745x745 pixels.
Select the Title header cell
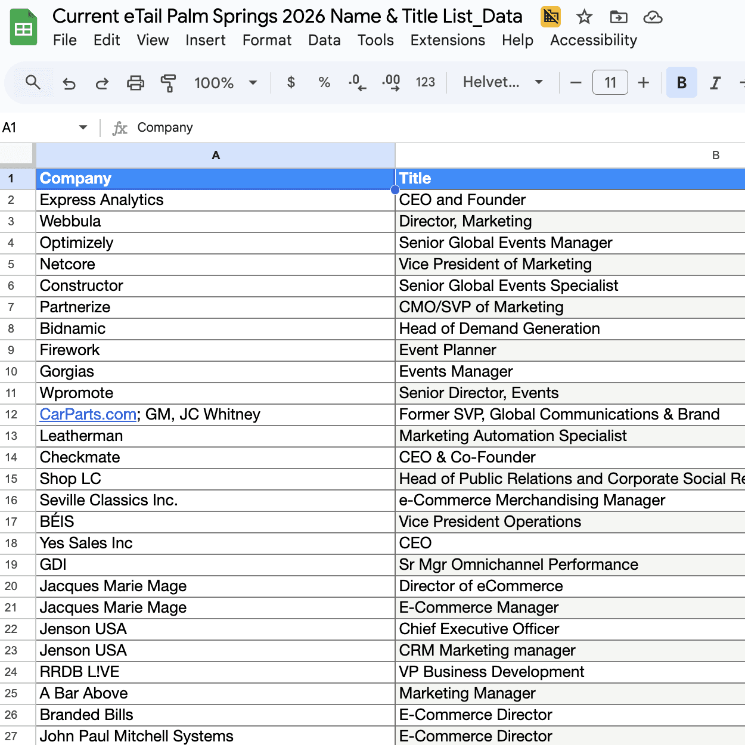[x=570, y=179]
